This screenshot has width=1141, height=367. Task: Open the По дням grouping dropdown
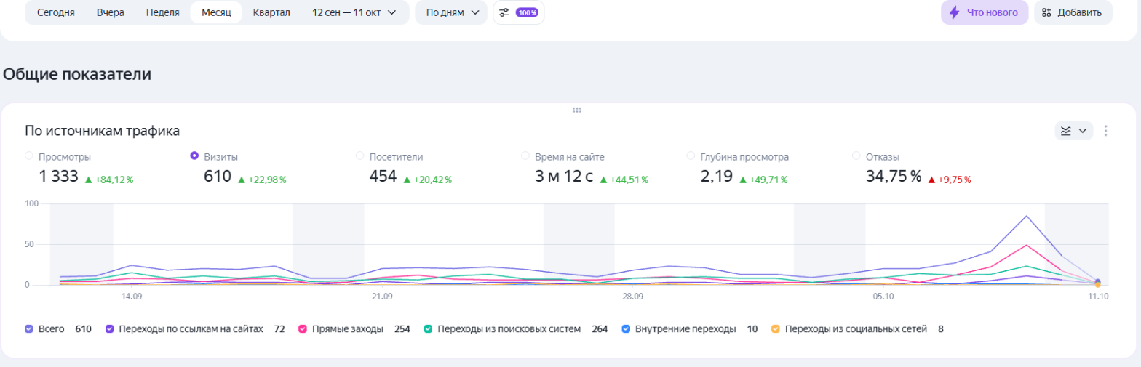coord(451,12)
